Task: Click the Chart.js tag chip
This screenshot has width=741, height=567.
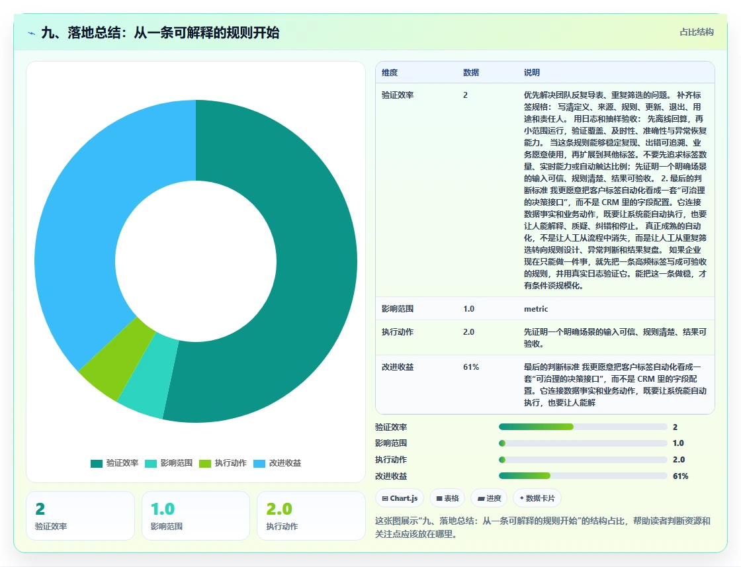Action: (400, 498)
